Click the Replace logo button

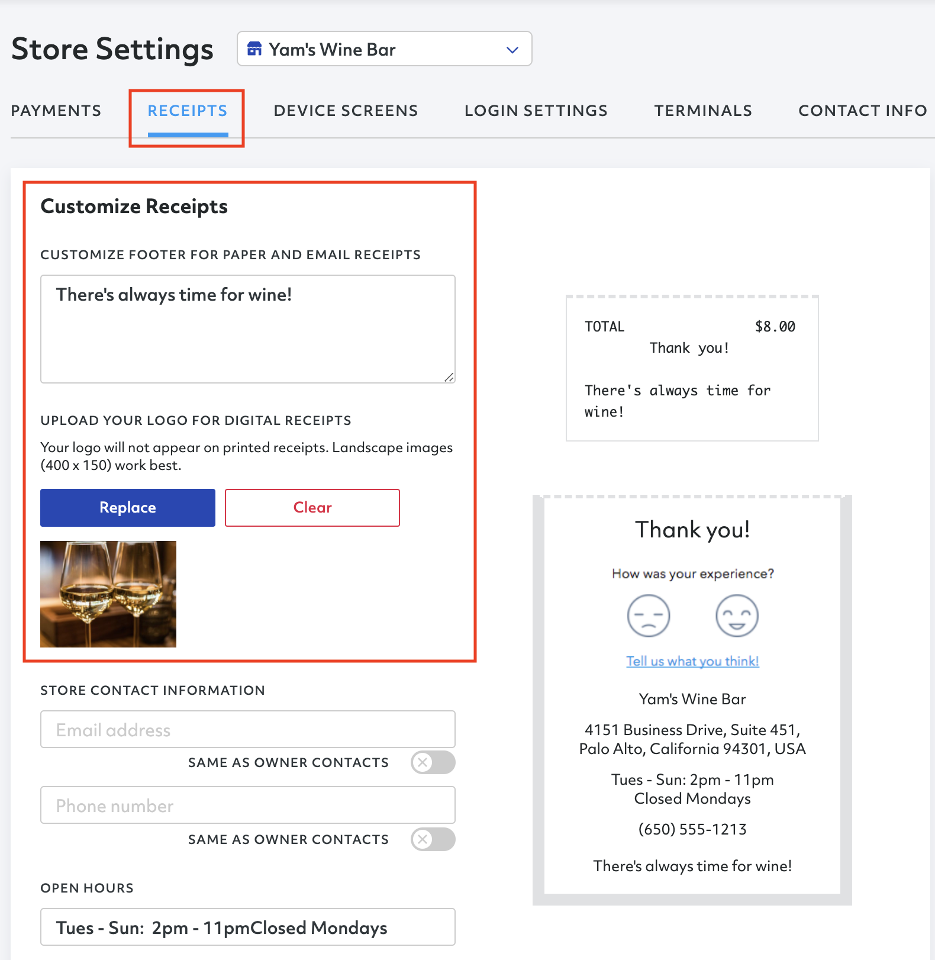point(128,508)
